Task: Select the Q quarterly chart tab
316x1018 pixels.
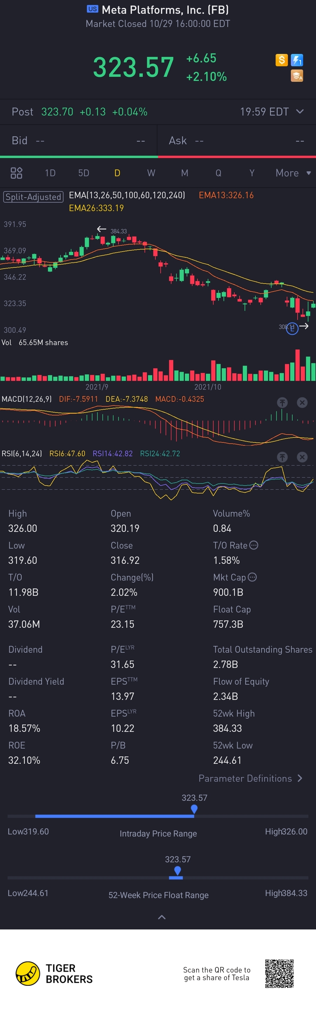Action: click(218, 173)
